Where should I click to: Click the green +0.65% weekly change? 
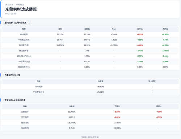(165, 34)
